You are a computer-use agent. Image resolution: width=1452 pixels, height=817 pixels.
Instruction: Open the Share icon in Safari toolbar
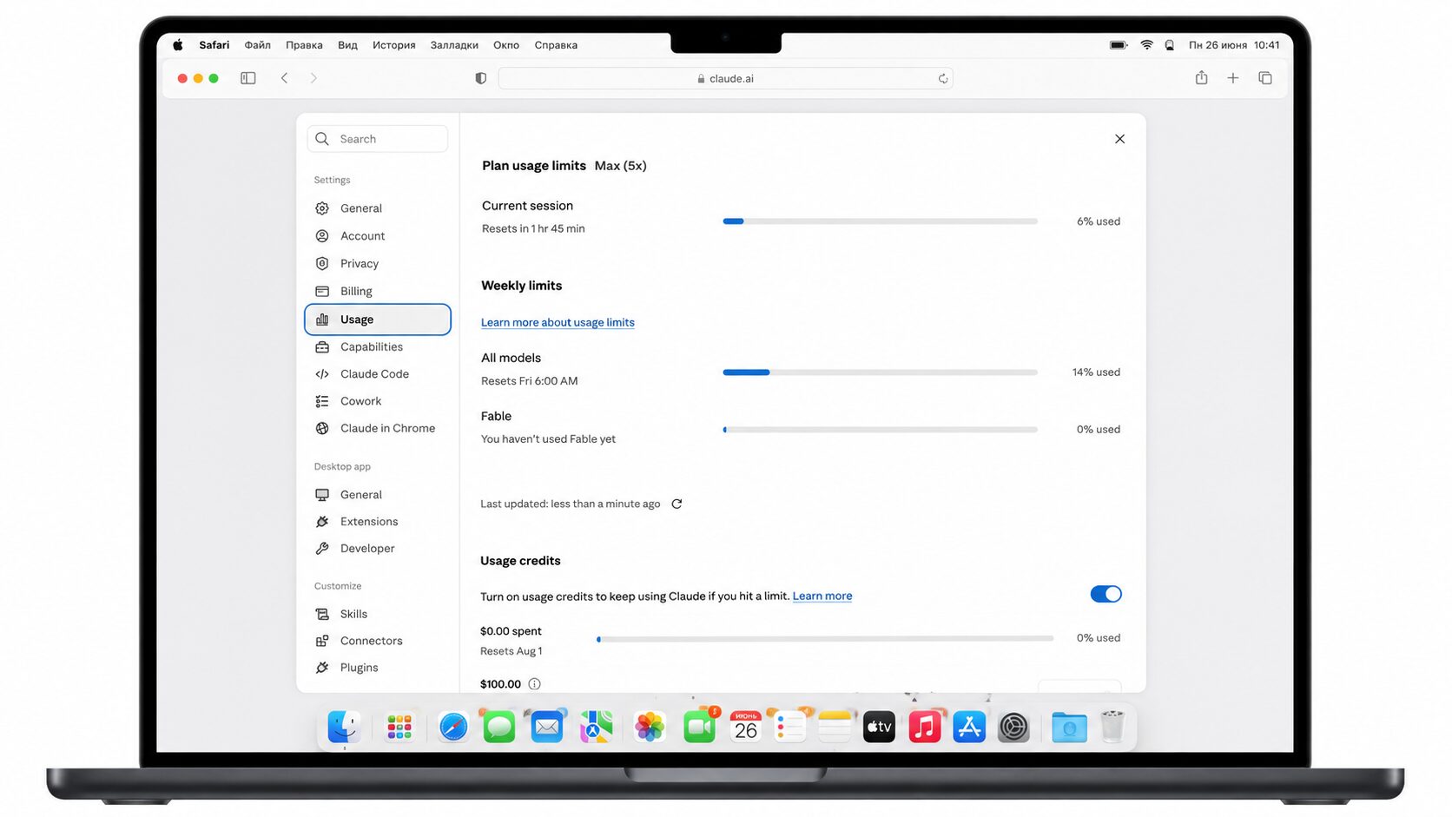[x=1201, y=78]
